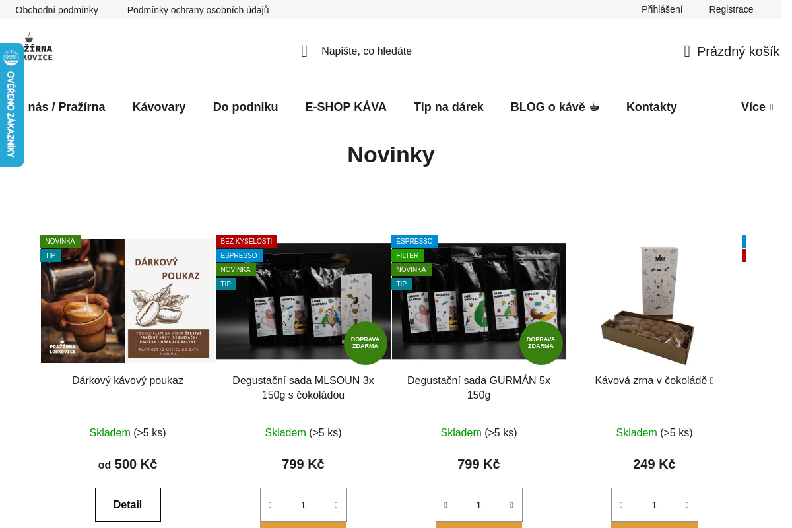Image resolution: width=792 pixels, height=528 pixels.
Task: Open the empty shopping cart icon
Action: point(687,51)
